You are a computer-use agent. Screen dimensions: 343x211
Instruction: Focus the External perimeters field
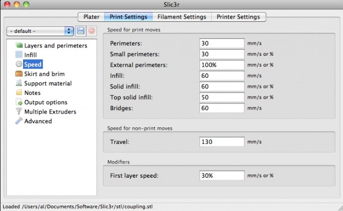point(222,65)
